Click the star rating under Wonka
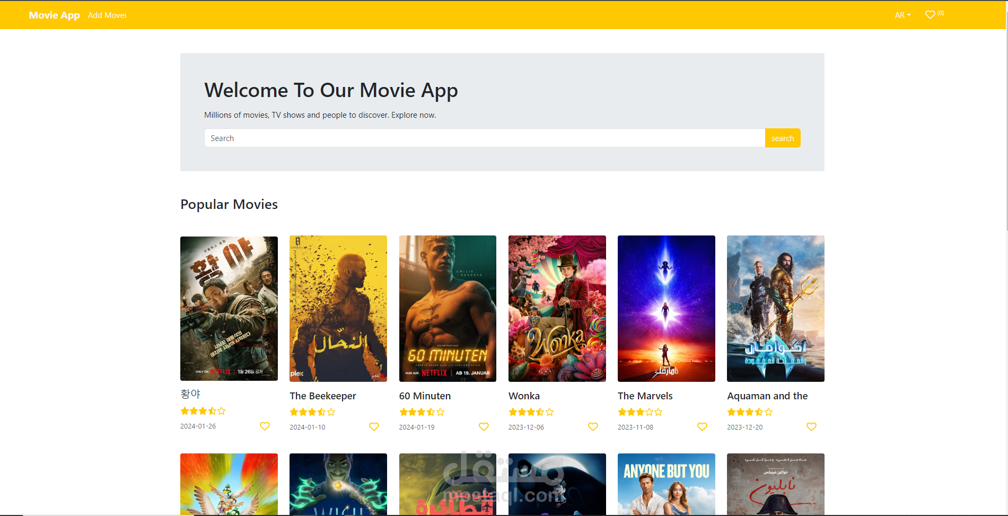The width and height of the screenshot is (1008, 516). point(531,412)
